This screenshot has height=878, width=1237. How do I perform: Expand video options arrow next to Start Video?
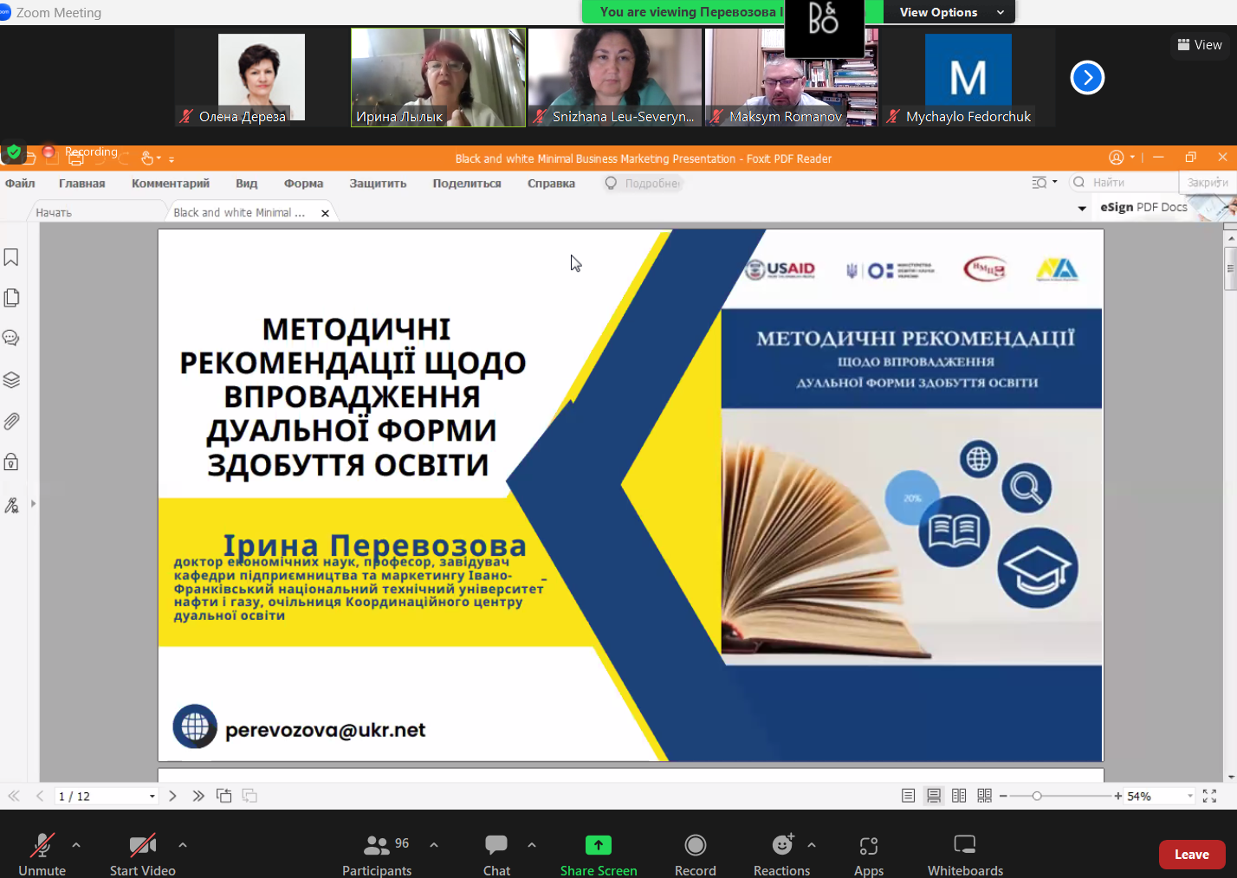(x=183, y=845)
